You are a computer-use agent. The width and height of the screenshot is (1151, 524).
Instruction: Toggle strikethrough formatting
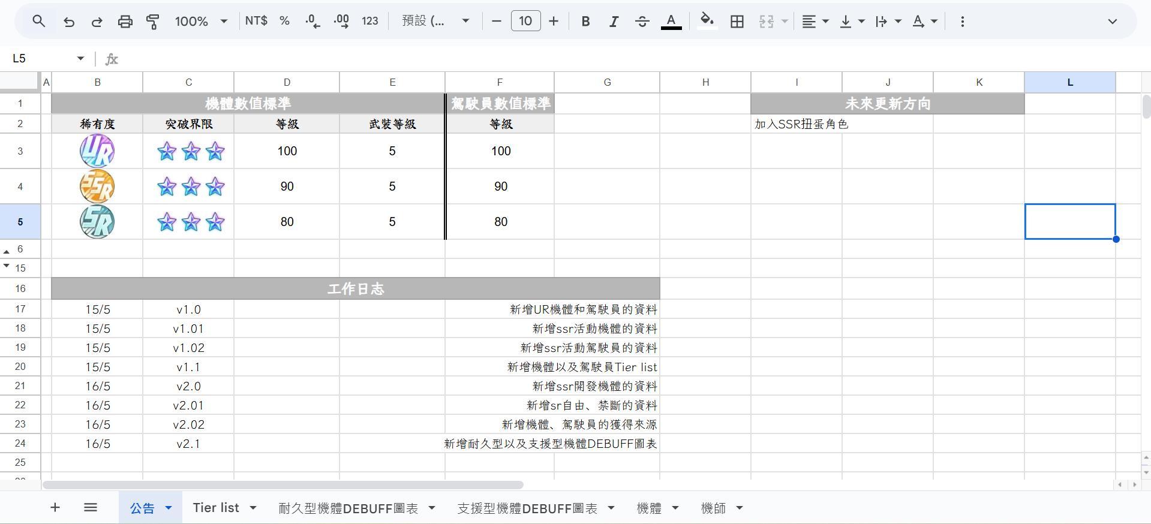[642, 22]
